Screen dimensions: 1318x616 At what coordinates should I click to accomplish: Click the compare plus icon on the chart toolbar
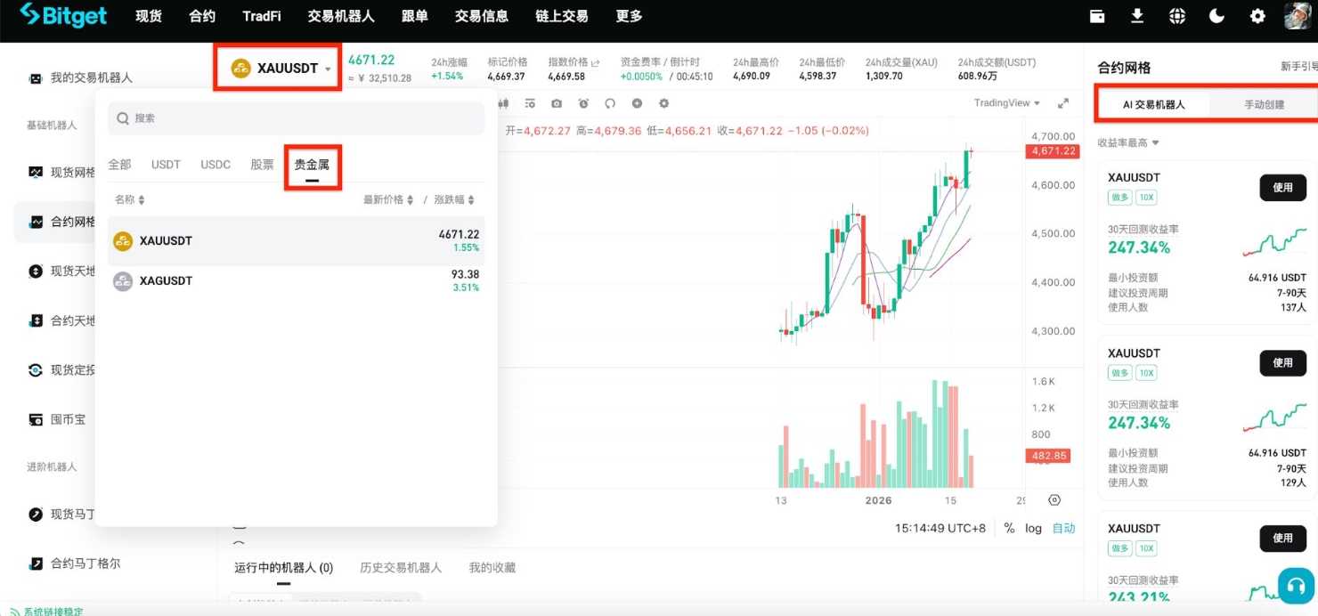638,103
